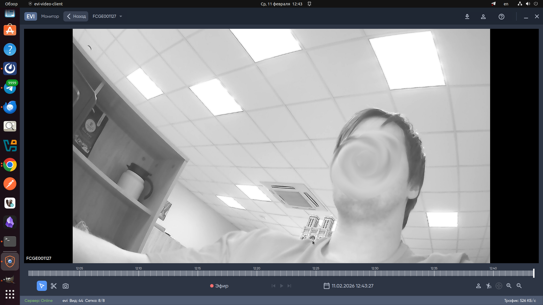Open the Монитор tab
The width and height of the screenshot is (543, 305).
[50, 16]
